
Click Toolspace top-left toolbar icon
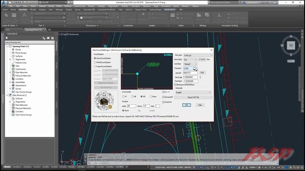coord(7,38)
